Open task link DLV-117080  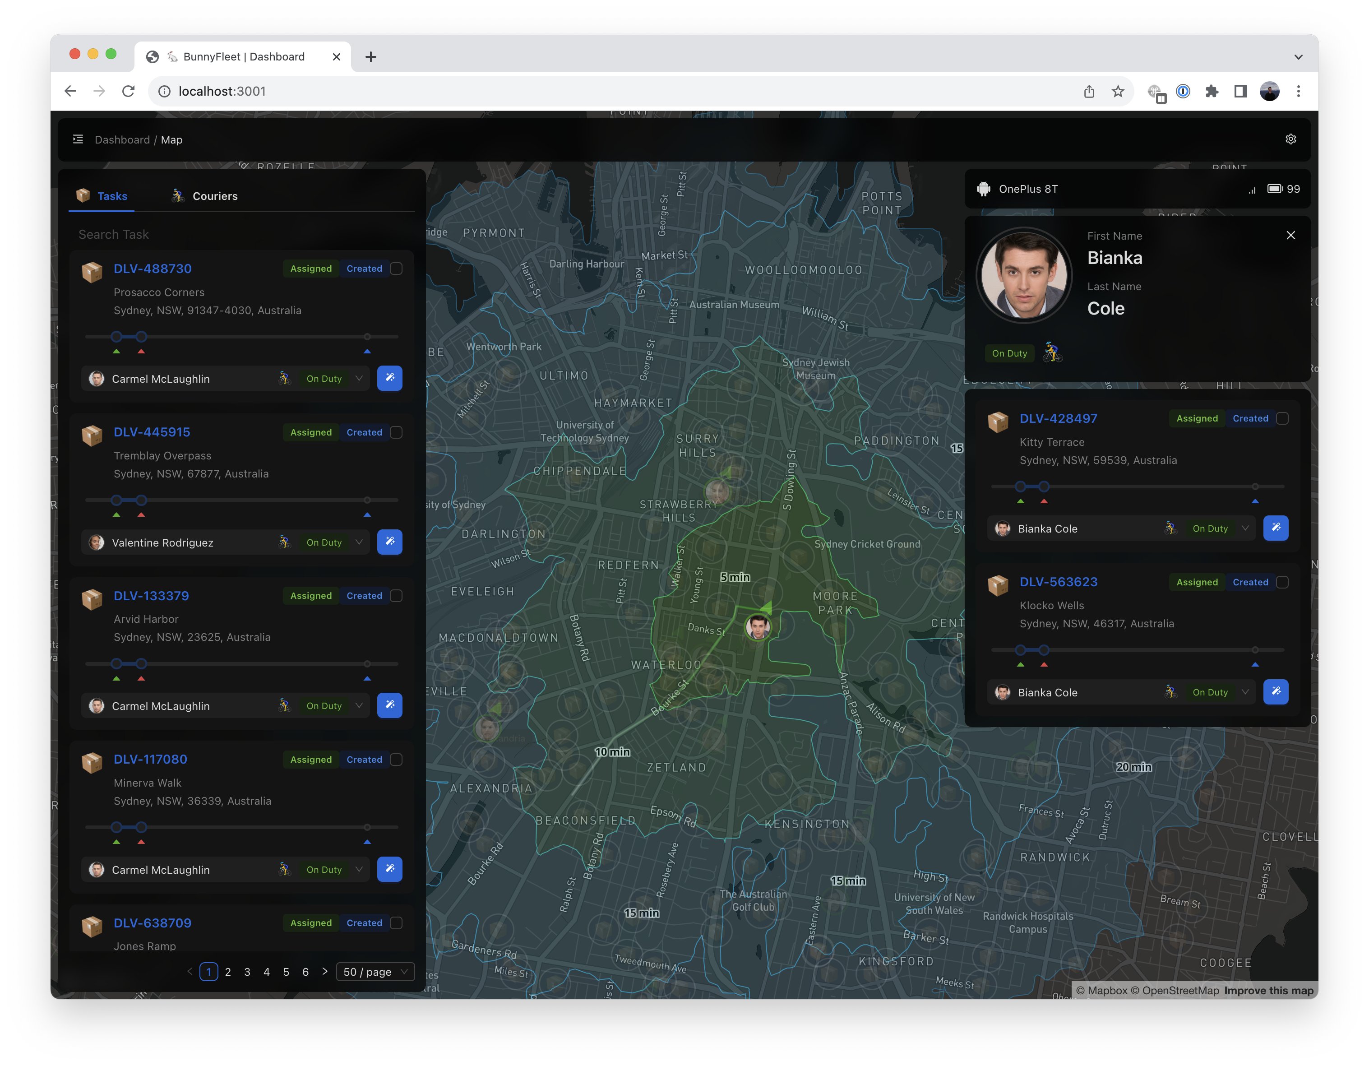150,760
